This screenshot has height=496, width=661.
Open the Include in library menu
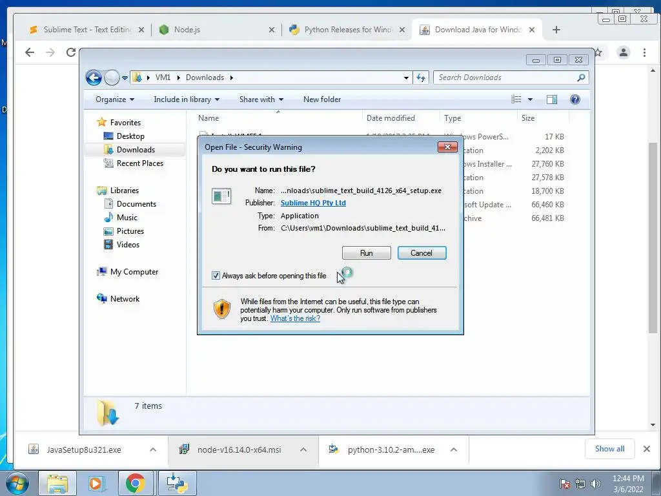point(187,99)
